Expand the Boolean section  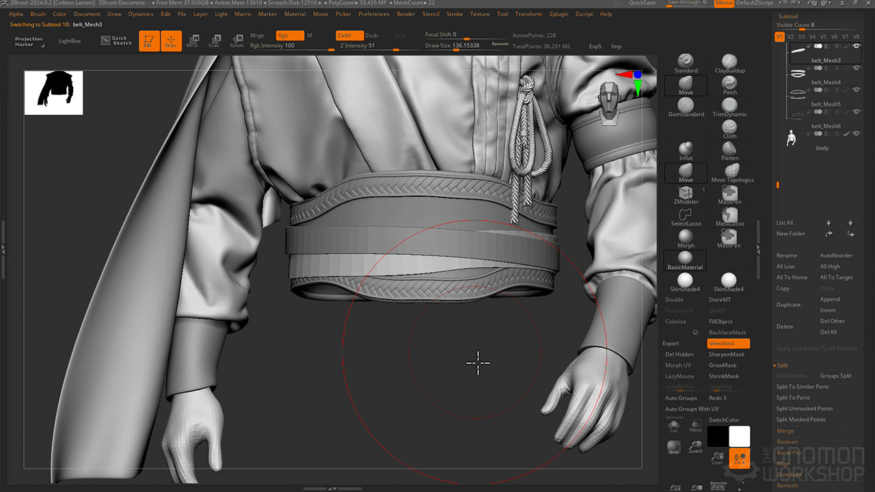[787, 441]
